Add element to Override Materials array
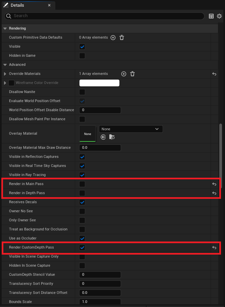This screenshot has height=307, width=225. pos(123,74)
